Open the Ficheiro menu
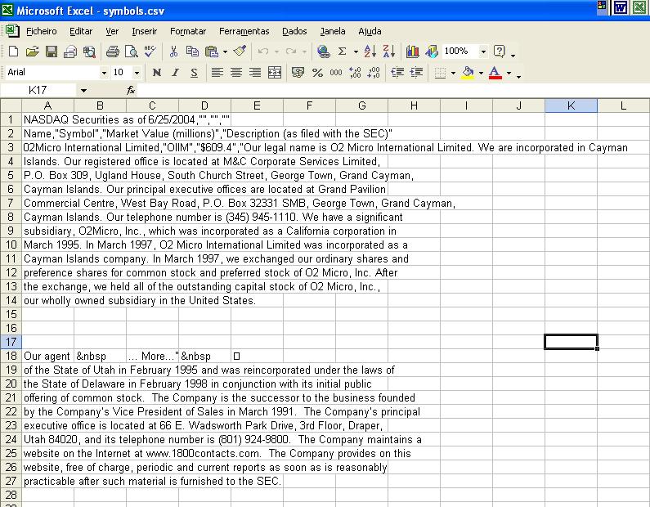The height and width of the screenshot is (507, 650). click(x=42, y=31)
